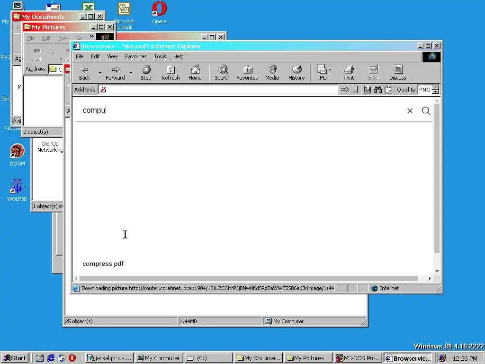The width and height of the screenshot is (485, 364).
Task: Open the Edit menu in Internet Explorer
Action: coord(95,56)
